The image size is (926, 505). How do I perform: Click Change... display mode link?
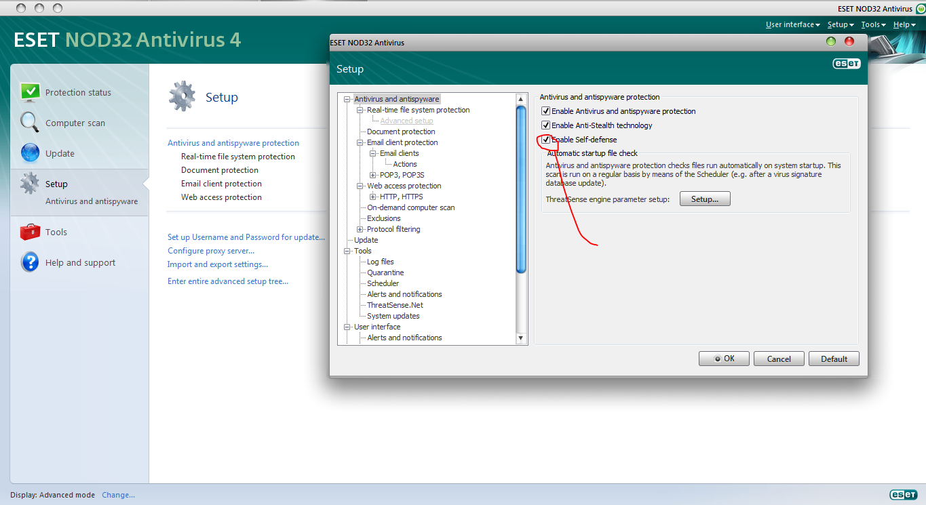[x=118, y=495]
